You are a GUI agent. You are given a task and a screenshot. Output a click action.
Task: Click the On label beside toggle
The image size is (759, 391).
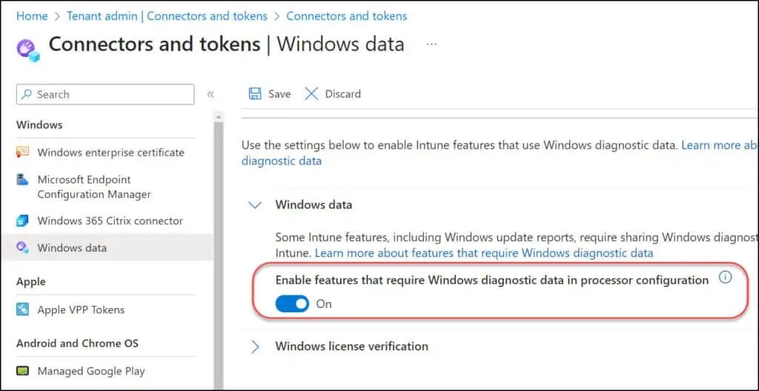(324, 304)
